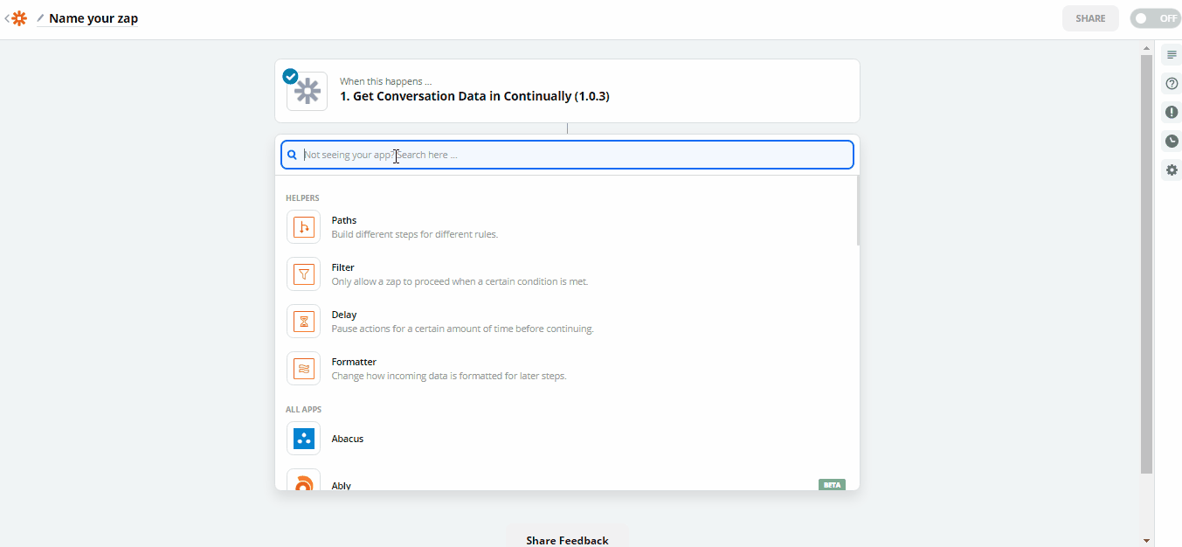Open the zap outline sidebar icon
1182x547 pixels.
[x=1172, y=54]
